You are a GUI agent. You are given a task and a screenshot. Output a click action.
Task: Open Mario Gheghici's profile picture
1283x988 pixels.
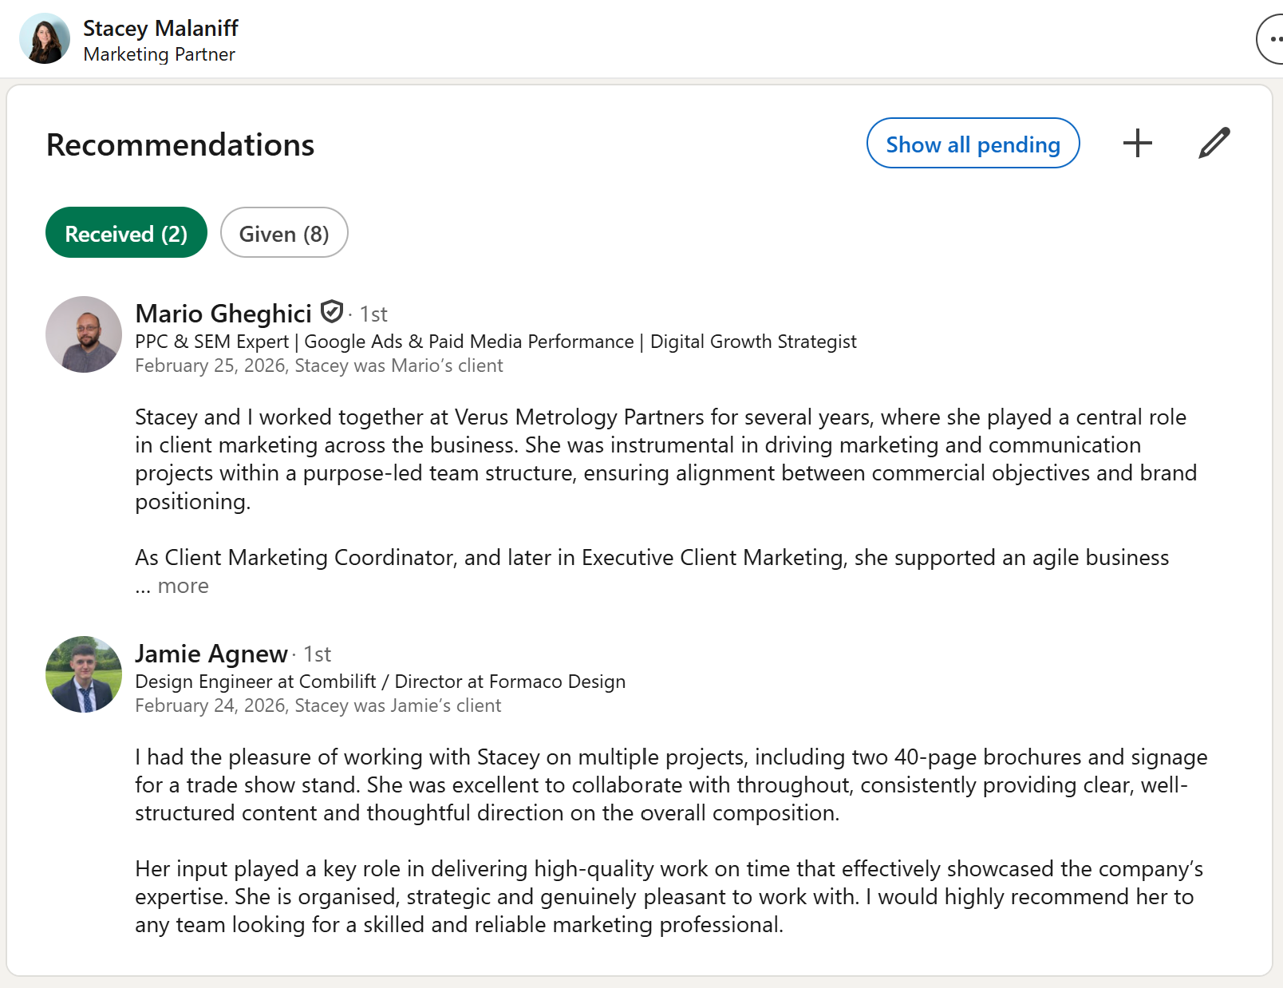tap(84, 334)
